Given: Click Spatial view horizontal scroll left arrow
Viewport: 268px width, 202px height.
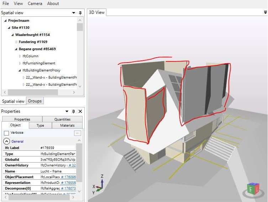Looking at the screenshot, I should 5,92.
